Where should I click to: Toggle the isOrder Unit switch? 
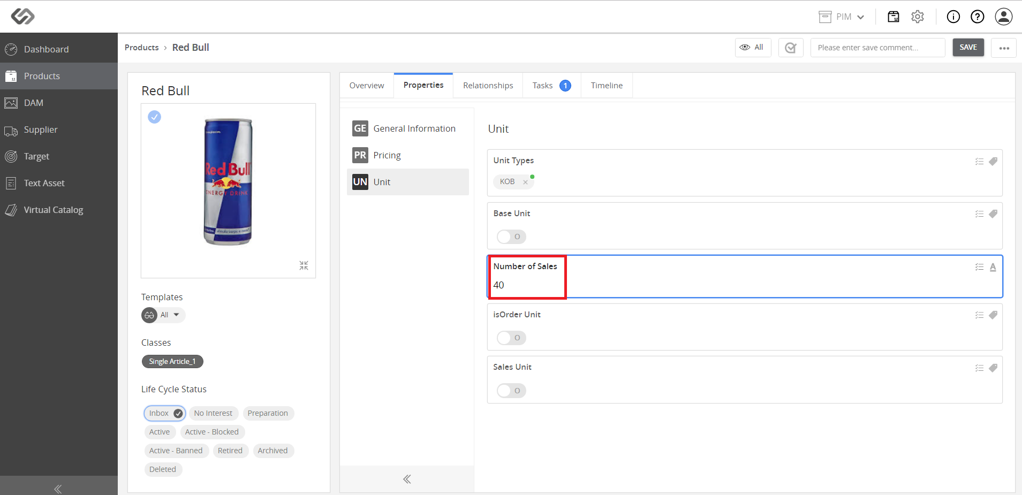511,338
